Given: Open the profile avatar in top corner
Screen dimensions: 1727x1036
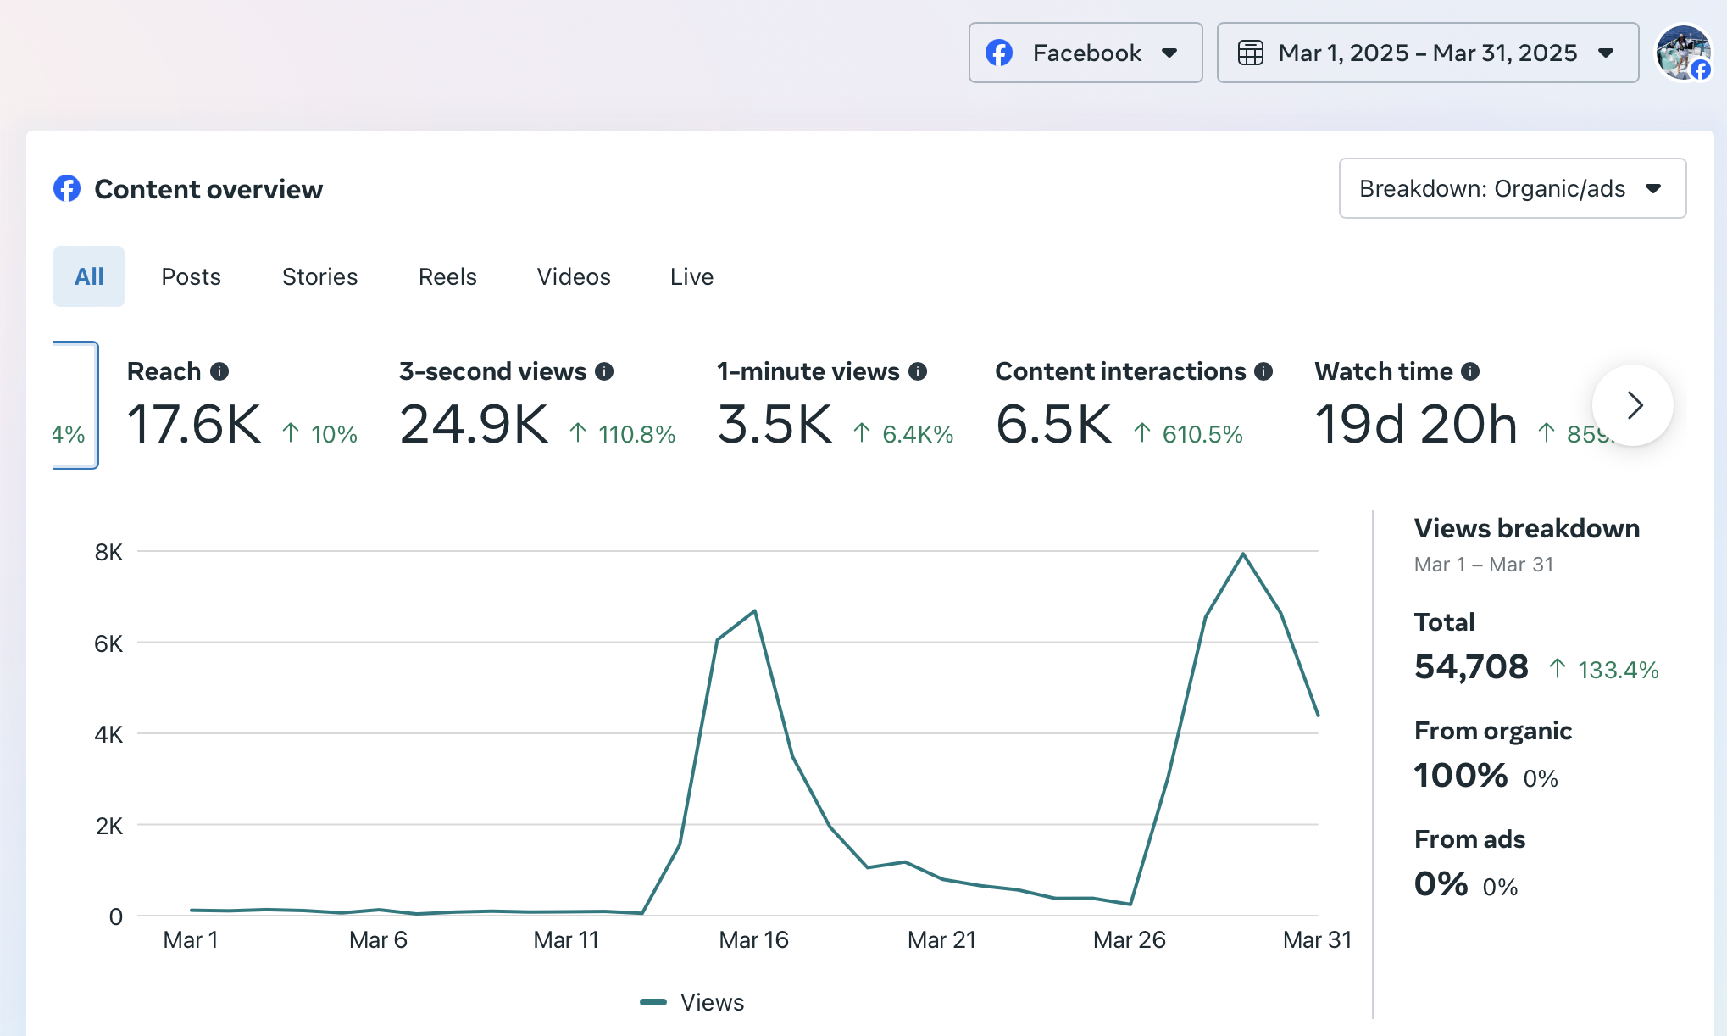Looking at the screenshot, I should click(1684, 53).
